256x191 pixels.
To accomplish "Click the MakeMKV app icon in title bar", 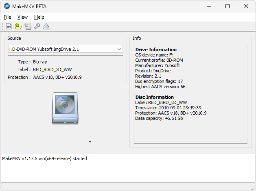I will coord(7,6).
